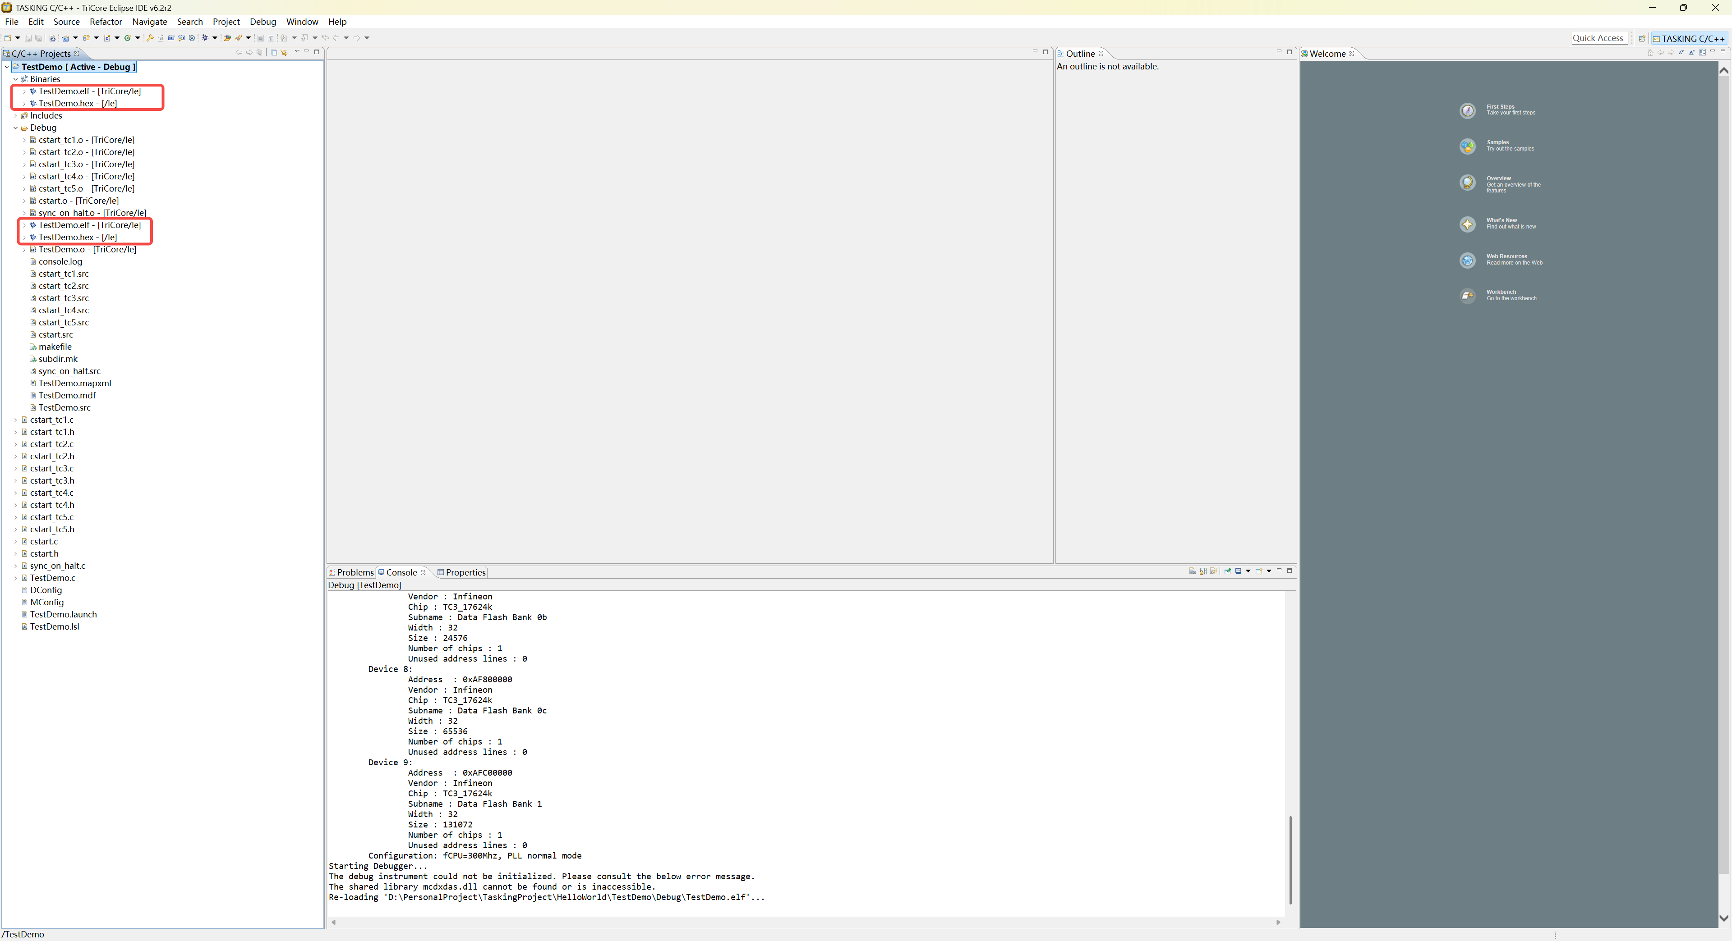The width and height of the screenshot is (1732, 941).
Task: Click the Workbench icon on Welcome page
Action: click(x=1467, y=296)
